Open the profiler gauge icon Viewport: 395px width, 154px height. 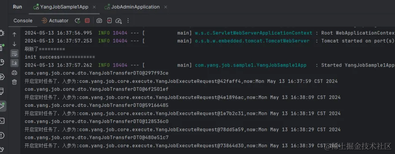coord(118,21)
